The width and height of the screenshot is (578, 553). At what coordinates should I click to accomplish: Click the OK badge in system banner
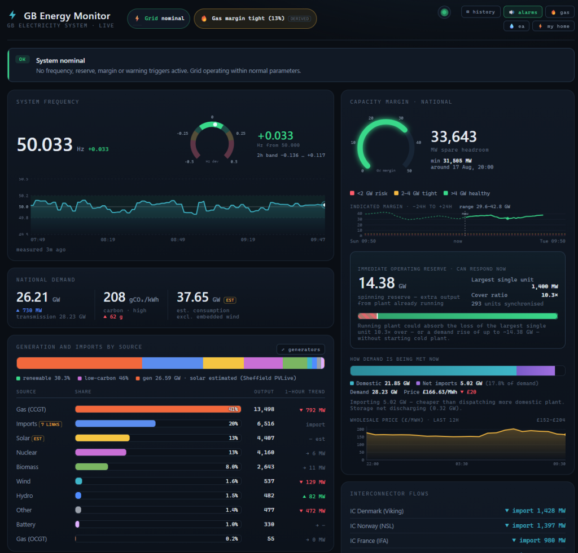click(x=23, y=59)
